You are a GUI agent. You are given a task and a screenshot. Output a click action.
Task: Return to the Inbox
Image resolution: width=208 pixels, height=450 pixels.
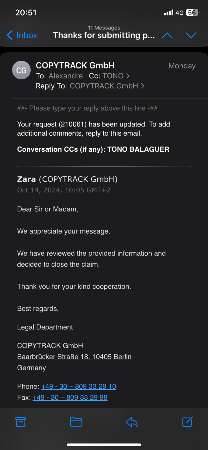pos(21,35)
